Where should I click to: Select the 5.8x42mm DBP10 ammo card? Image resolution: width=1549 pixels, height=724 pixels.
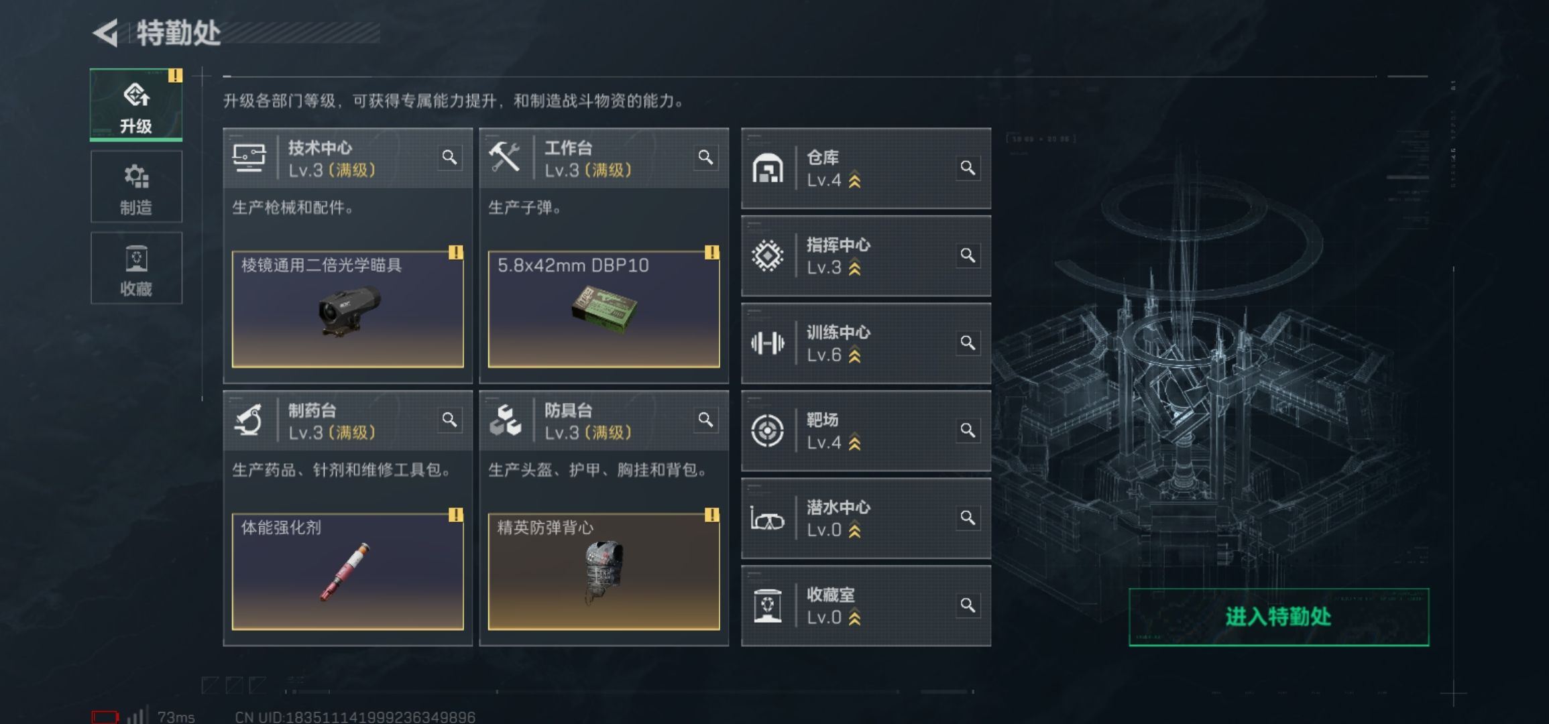[604, 309]
